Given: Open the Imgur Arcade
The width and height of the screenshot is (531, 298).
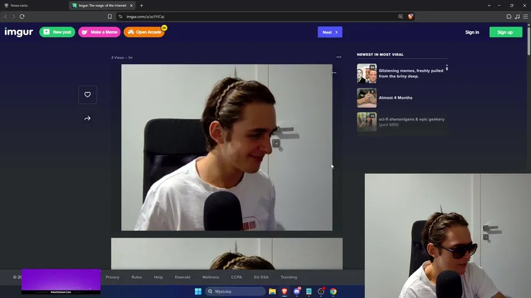Looking at the screenshot, I should pos(144,32).
